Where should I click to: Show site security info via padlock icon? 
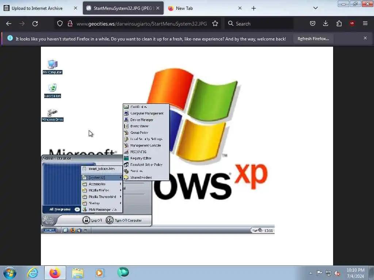coord(70,23)
